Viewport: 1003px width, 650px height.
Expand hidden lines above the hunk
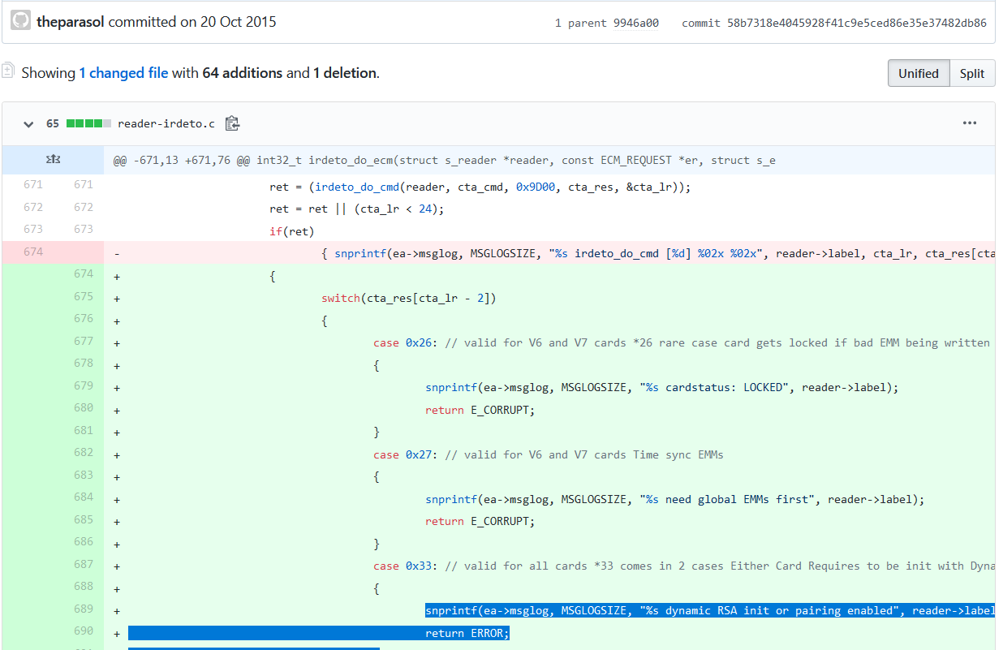(x=53, y=160)
